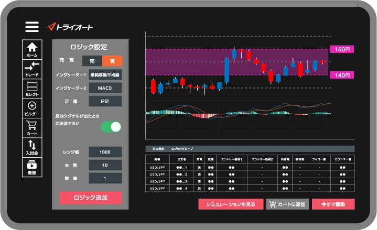Select 売 (Sell) option
377x230 pixels.
[92, 61]
